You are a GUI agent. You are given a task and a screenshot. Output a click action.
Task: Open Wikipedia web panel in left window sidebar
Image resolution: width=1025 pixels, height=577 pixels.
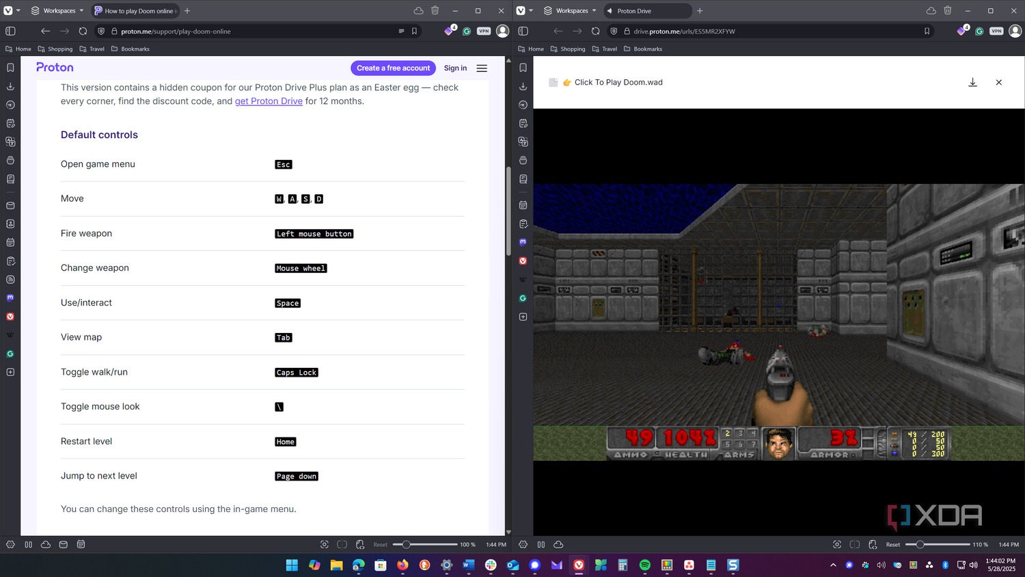click(x=10, y=335)
